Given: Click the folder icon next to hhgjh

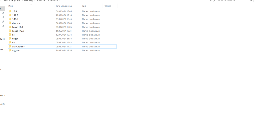Looking at the screenshot, I should point(10,38).
